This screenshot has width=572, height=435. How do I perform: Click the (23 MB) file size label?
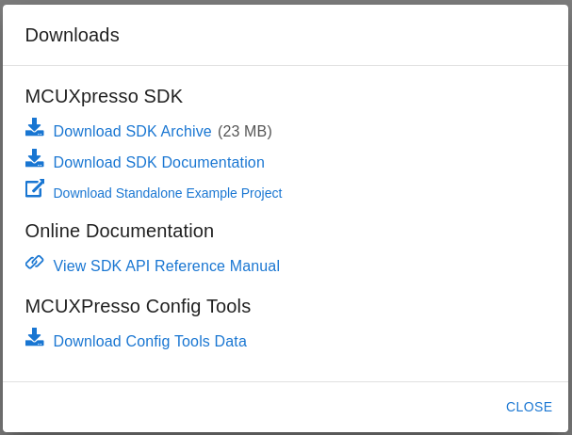pyautogui.click(x=245, y=131)
